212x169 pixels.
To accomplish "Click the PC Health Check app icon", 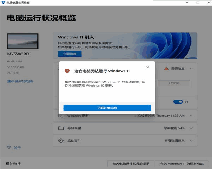I will (x=3, y=2).
